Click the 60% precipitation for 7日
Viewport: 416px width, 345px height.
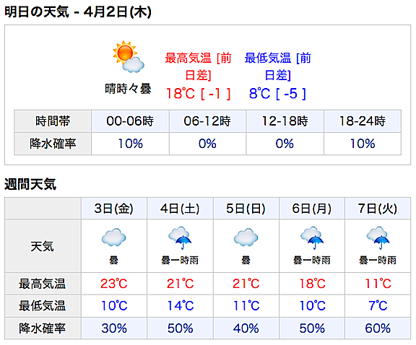click(x=378, y=328)
